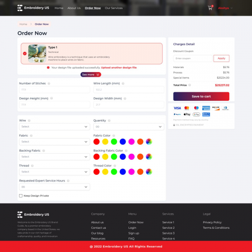Click the Requested Expert Service Hours info icon
The height and width of the screenshot is (252, 252).
68,181
